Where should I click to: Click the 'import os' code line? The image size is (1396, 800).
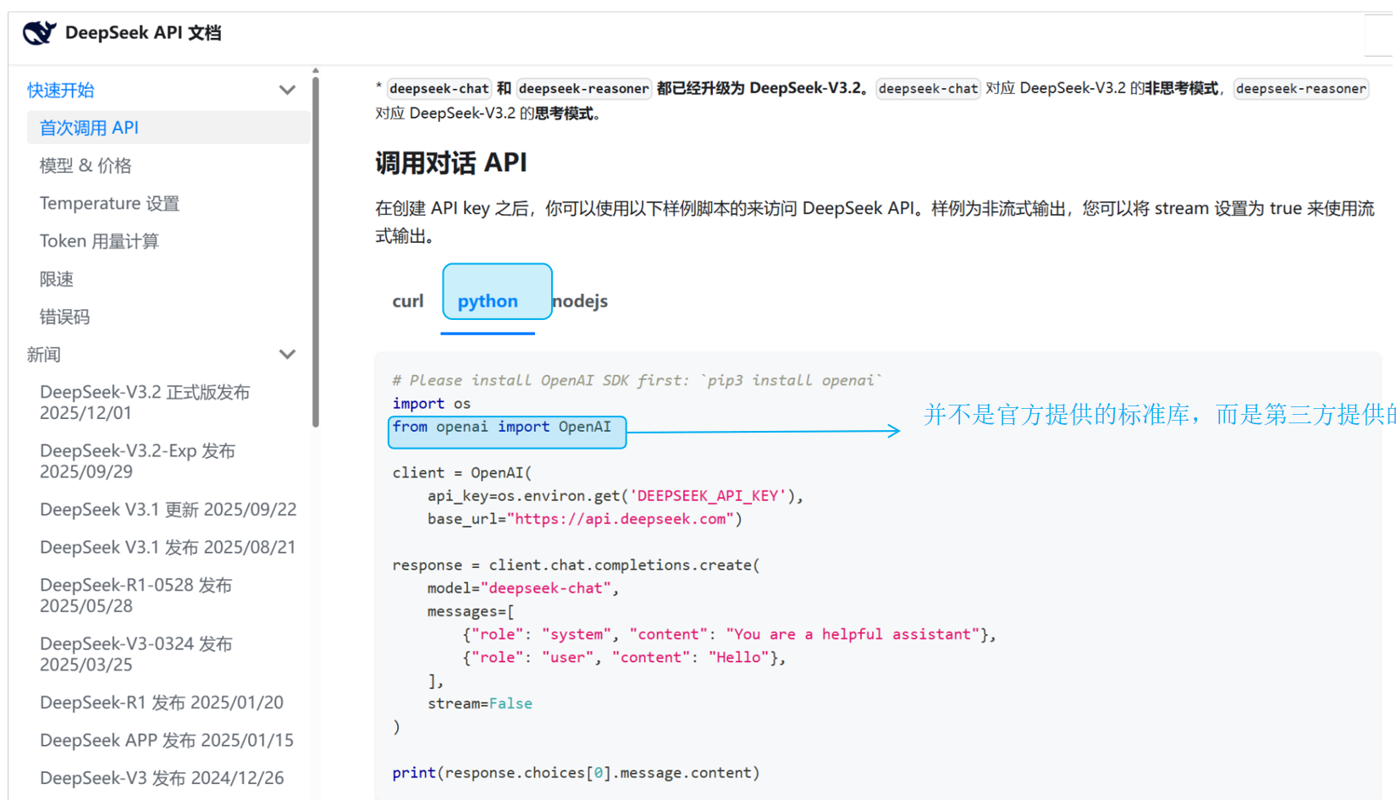tap(432, 404)
